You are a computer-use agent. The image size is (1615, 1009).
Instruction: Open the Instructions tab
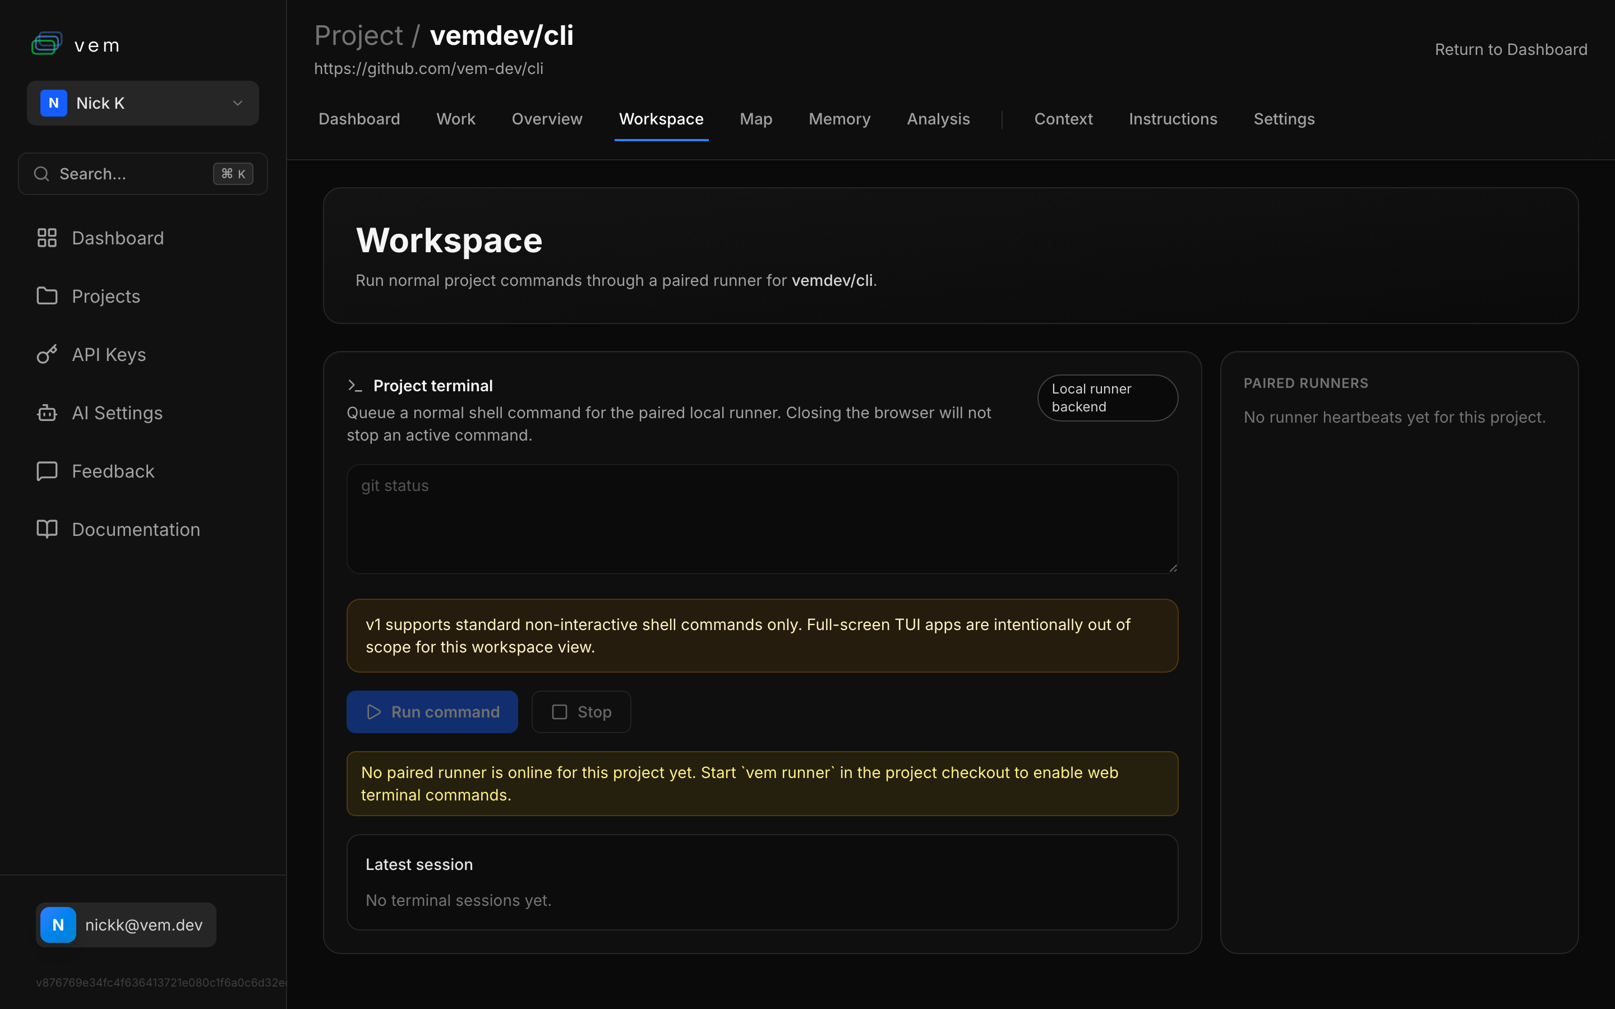pos(1173,119)
